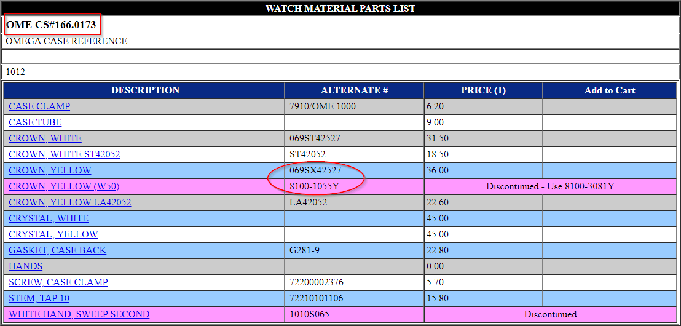Open the CASE CLAMP part link
The height and width of the screenshot is (326, 681).
[39, 106]
